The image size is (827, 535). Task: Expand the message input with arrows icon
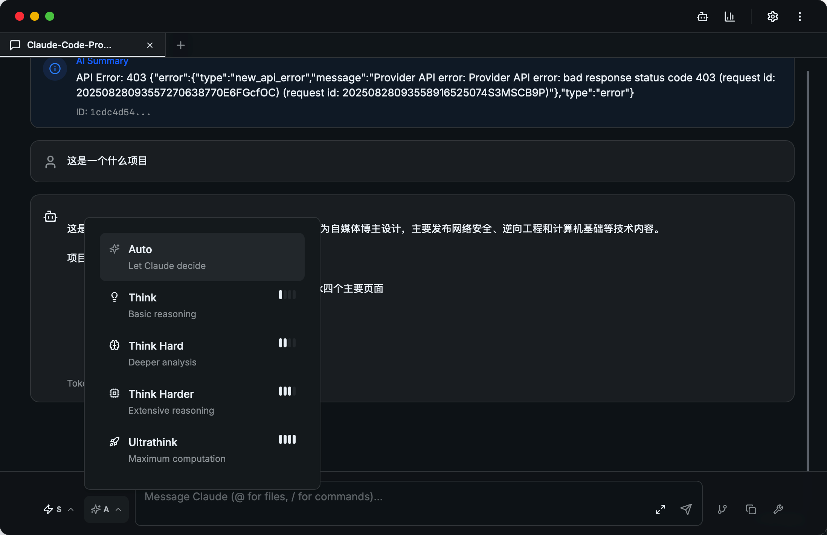(660, 509)
